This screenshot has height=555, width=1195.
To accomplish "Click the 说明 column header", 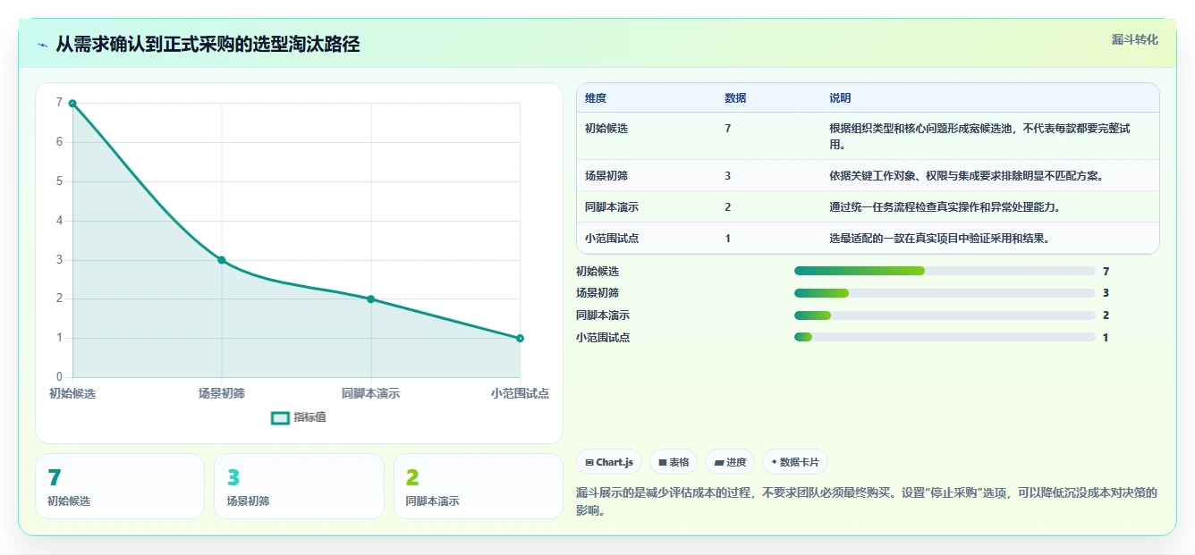I will 840,98.
